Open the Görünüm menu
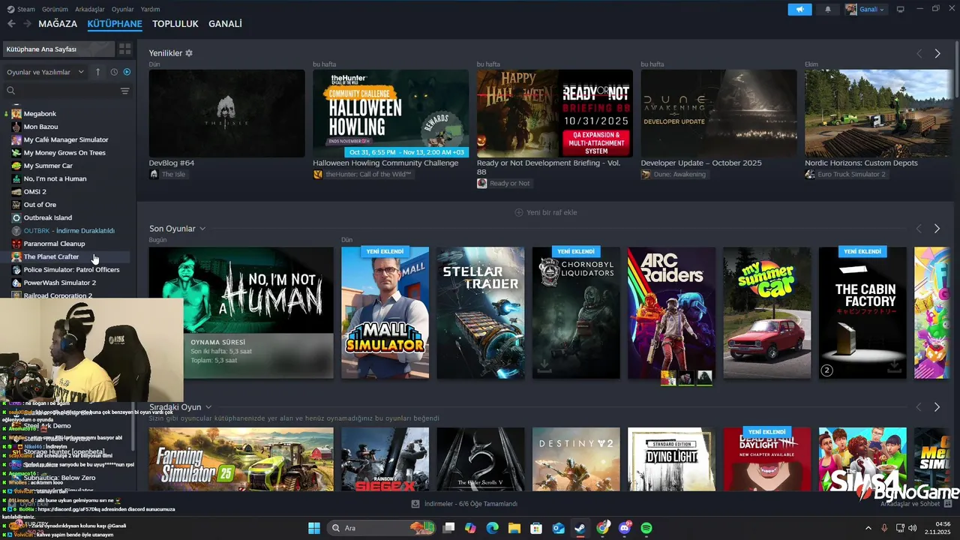 click(x=55, y=9)
